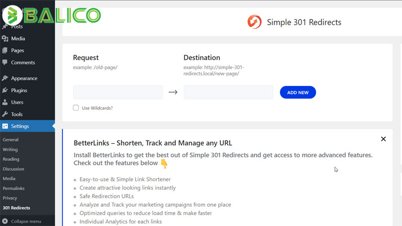Click the BetterLinks notice heading text
The image size is (402, 226).
coord(153,143)
